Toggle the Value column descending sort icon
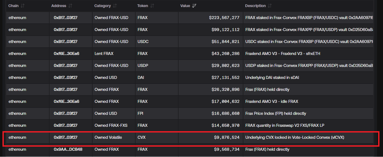The height and width of the screenshot is (157, 383). pyautogui.click(x=194, y=6)
